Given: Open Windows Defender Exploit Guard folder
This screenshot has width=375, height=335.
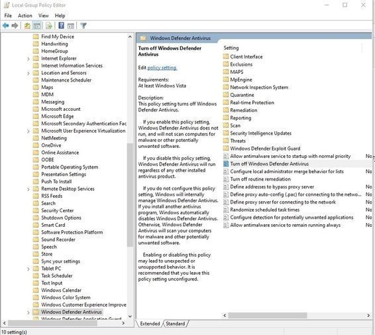Looking at the screenshot, I should click(x=265, y=149).
